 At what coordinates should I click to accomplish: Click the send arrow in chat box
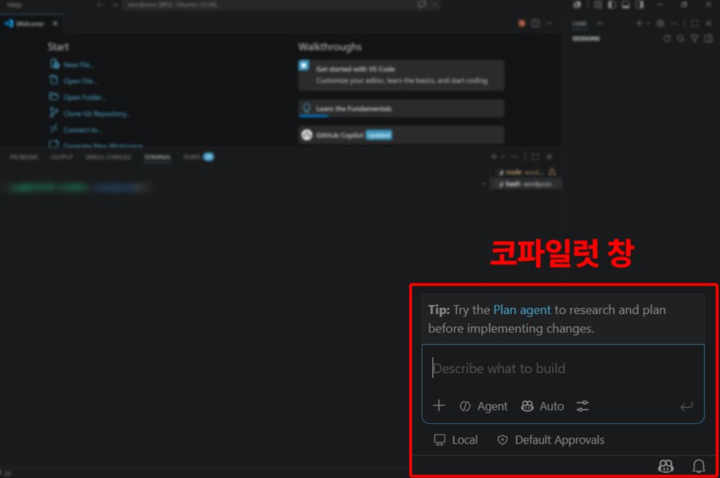(x=686, y=406)
